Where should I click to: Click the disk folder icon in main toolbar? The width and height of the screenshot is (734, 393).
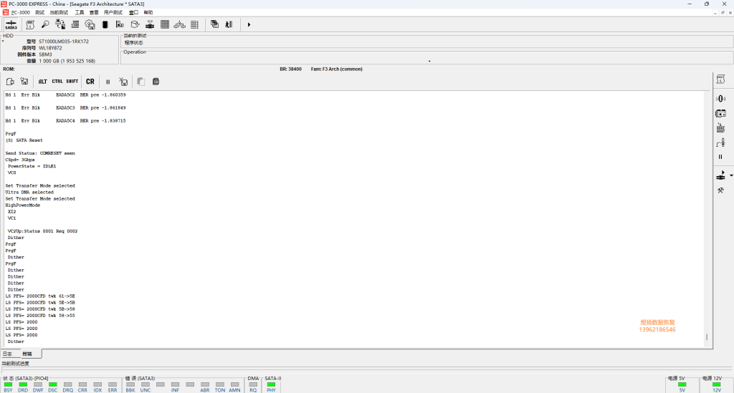(135, 25)
